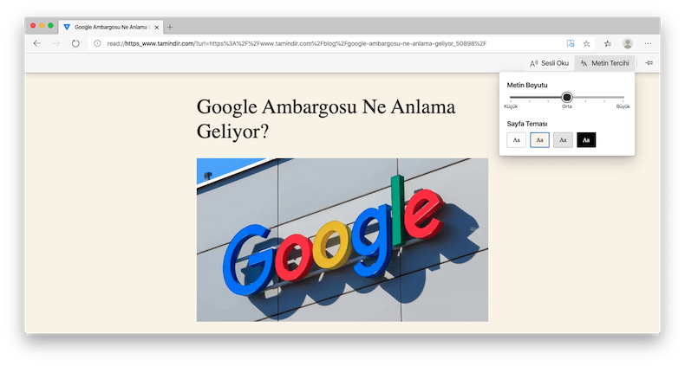Select the Google Ambargosu Ne Anlama tab
This screenshot has width=685, height=366.
108,27
